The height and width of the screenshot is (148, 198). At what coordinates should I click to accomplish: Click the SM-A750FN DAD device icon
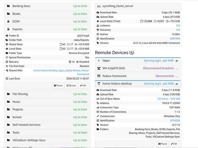pyautogui.click(x=99, y=68)
